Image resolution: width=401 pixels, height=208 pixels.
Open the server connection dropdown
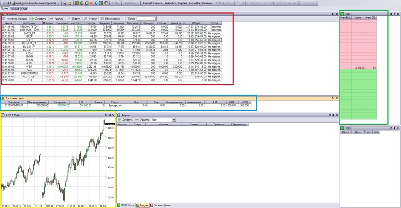click(x=59, y=3)
